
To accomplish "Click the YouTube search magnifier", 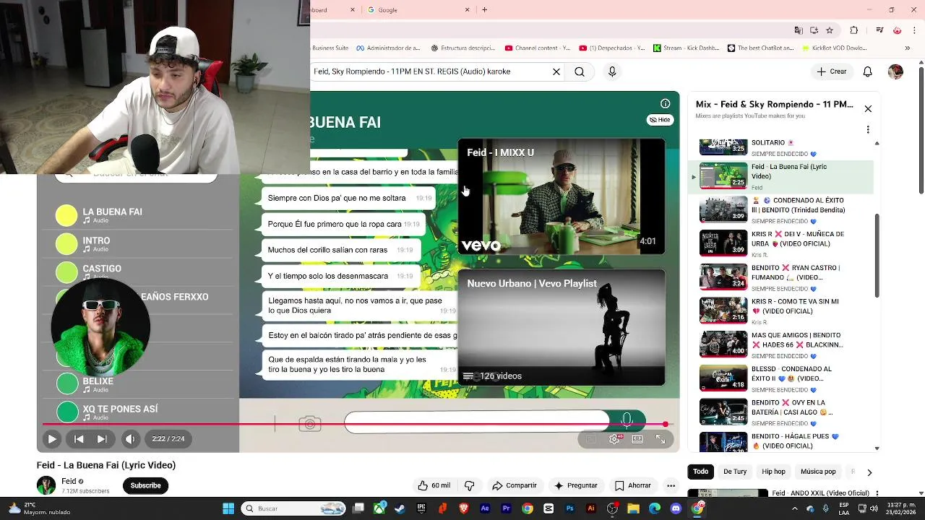I will coord(580,71).
